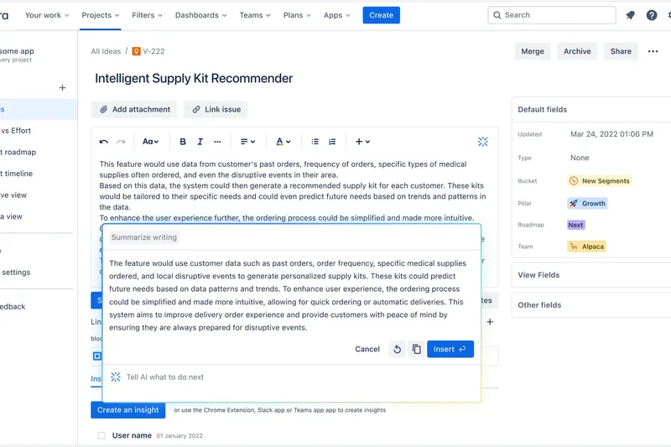
Task: Click the Alpaca team tag
Action: pos(586,247)
